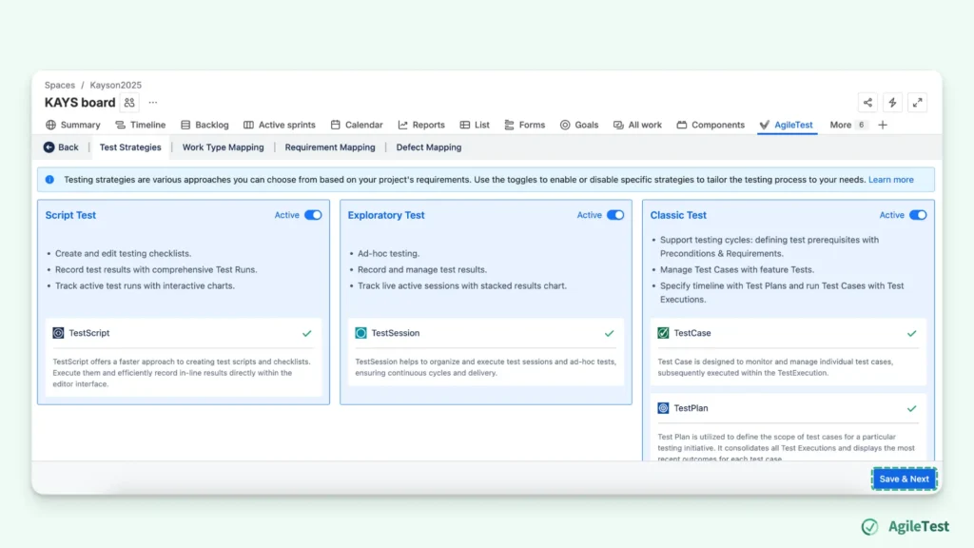Click the Script Test card heading

(70, 215)
